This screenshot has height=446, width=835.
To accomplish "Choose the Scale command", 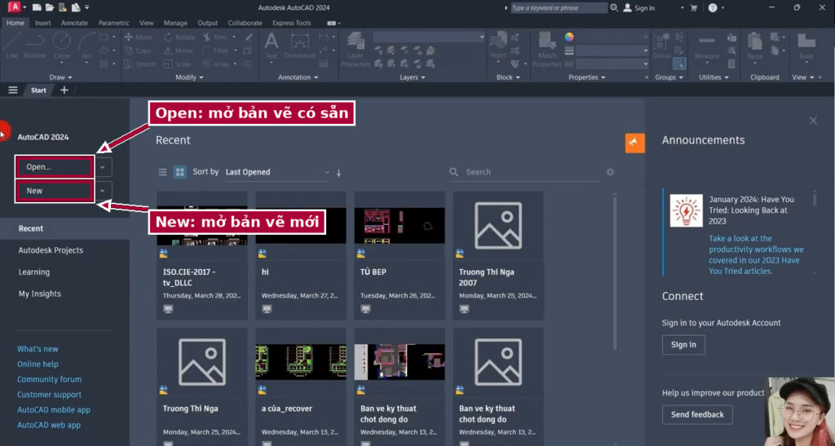I will click(x=177, y=64).
